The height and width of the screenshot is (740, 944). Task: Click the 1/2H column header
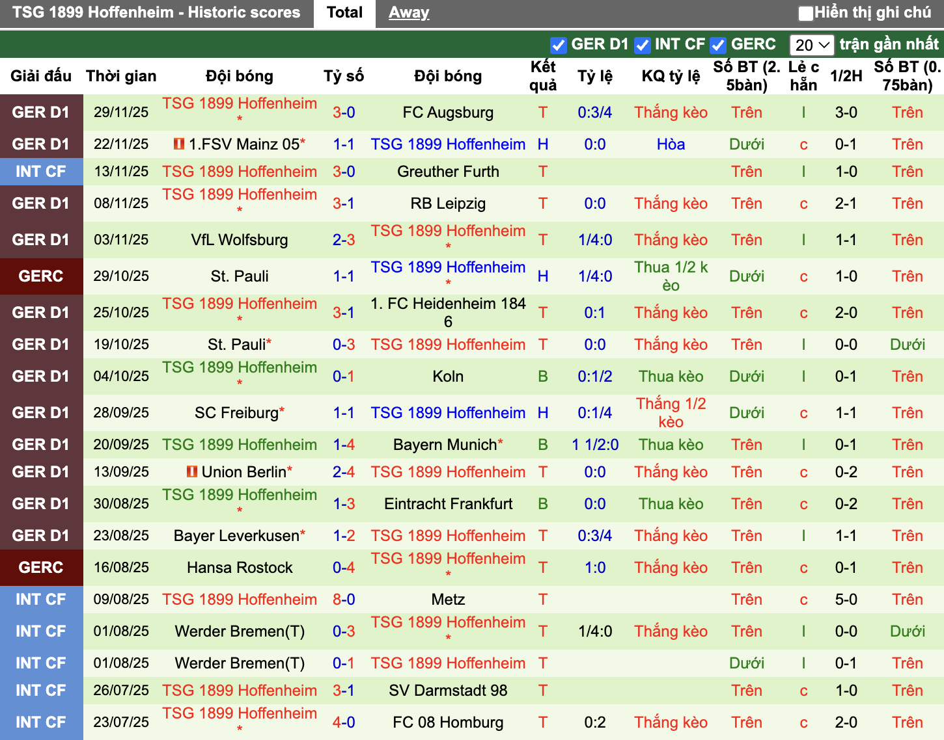846,76
